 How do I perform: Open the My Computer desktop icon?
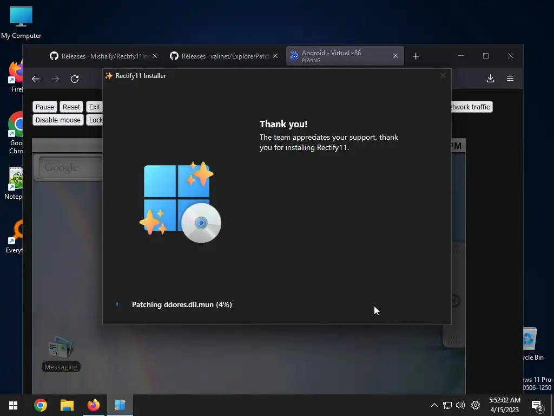click(x=21, y=22)
